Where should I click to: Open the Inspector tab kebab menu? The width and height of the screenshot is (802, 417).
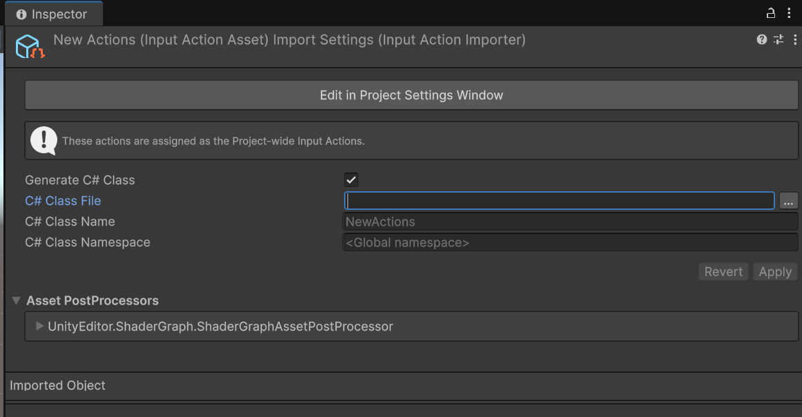(x=789, y=13)
